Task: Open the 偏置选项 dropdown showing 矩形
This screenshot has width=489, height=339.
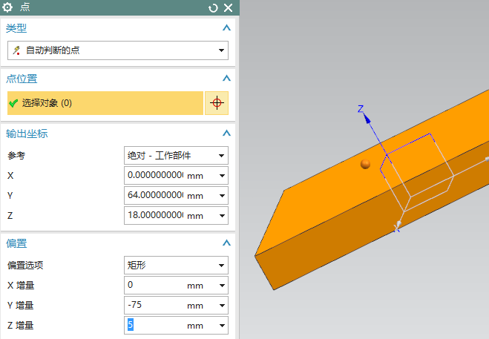Action: click(x=221, y=266)
